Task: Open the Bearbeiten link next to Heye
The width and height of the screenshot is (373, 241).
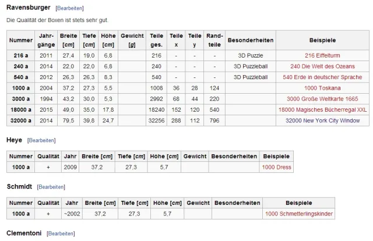Action: pyautogui.click(x=41, y=140)
